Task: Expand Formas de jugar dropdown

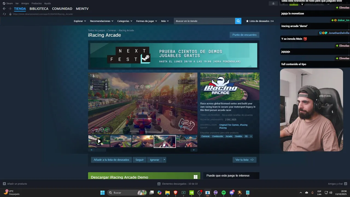Action: coord(147,21)
